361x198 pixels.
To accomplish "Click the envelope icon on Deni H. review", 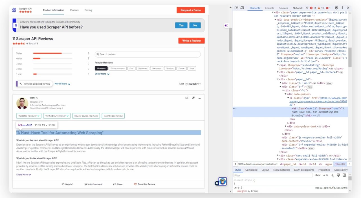I will tap(187, 98).
